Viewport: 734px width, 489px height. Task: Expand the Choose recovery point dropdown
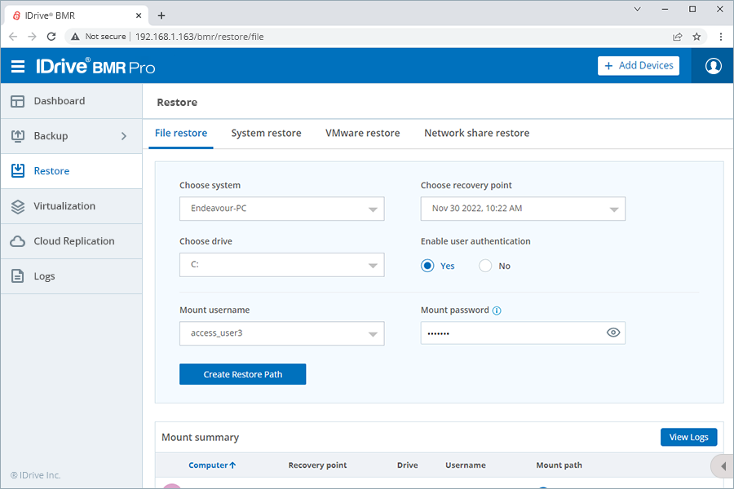(522, 209)
